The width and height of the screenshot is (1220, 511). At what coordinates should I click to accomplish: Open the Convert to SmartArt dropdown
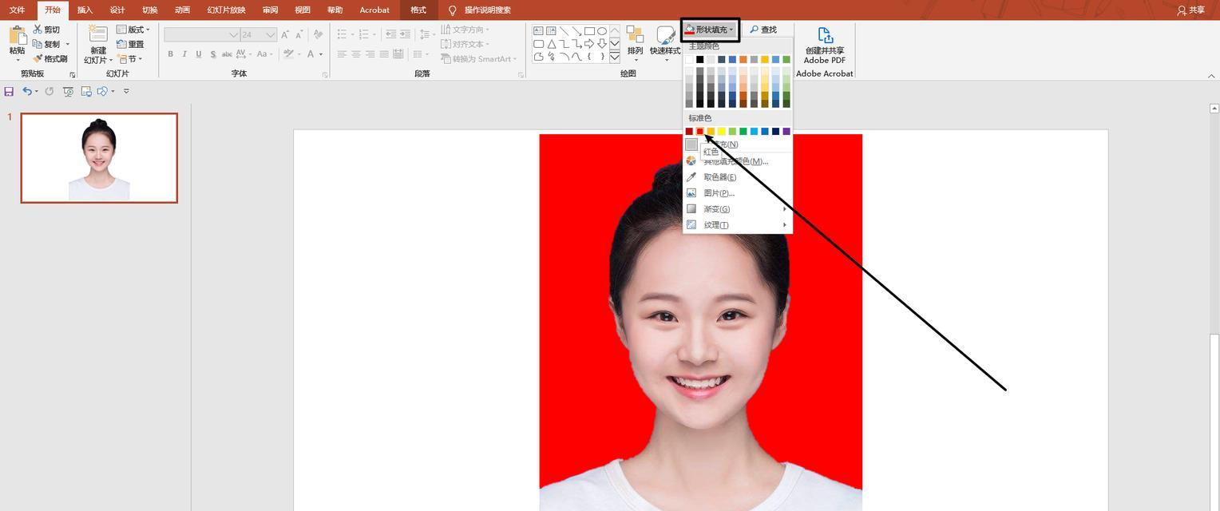point(479,59)
